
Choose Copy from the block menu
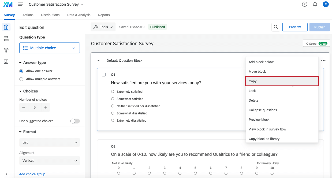point(282,81)
